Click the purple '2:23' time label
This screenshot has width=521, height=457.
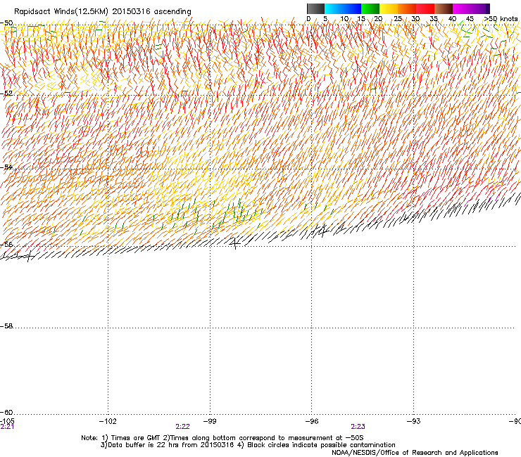358,427
